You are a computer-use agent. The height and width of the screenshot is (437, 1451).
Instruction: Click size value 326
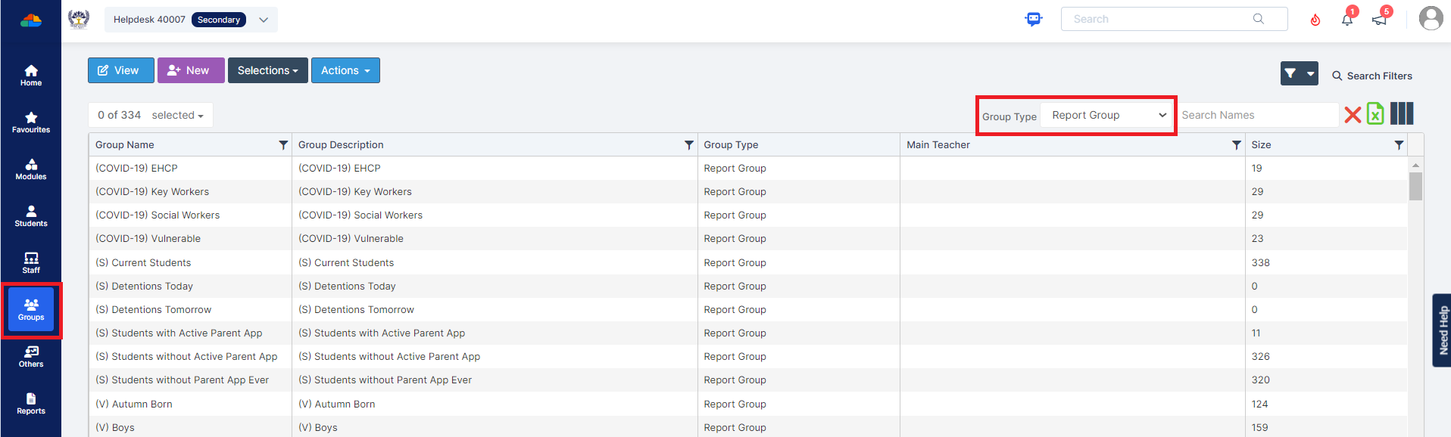[1260, 356]
